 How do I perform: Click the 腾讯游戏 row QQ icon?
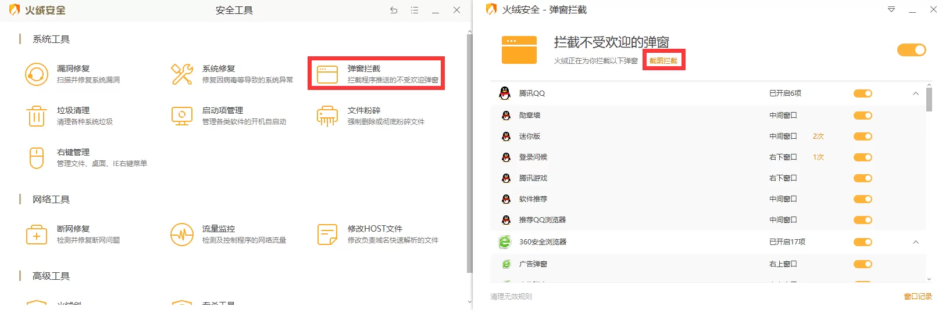(x=506, y=178)
